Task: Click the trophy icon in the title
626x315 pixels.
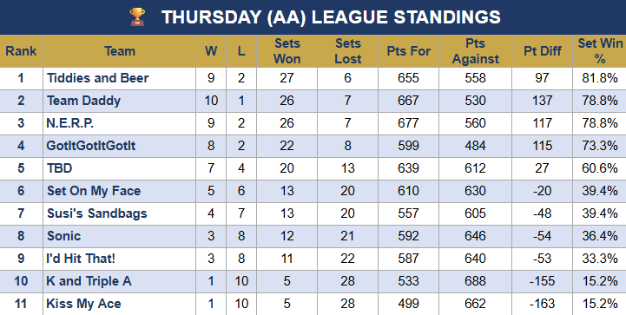Action: [x=137, y=17]
